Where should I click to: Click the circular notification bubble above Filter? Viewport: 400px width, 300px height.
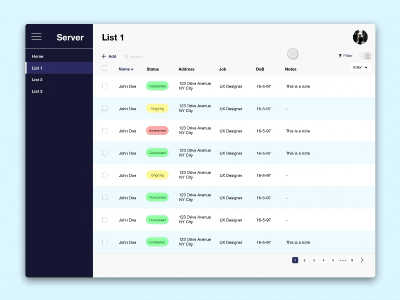(x=292, y=53)
